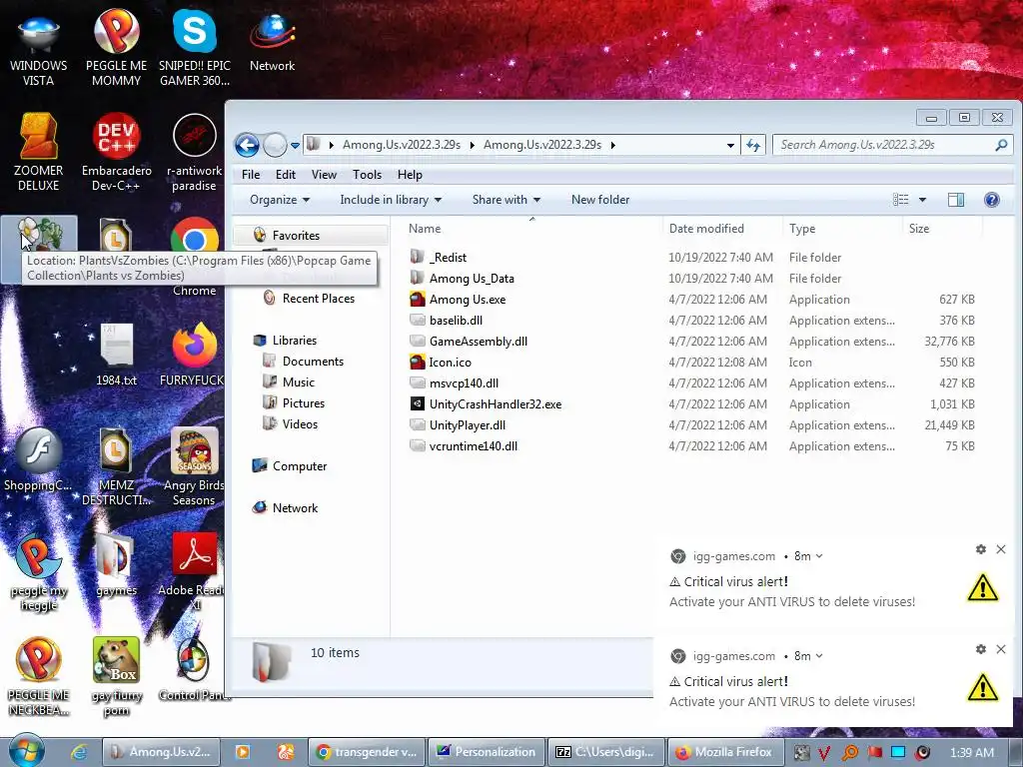1023x767 pixels.
Task: Open the Network desktop globe icon
Action: click(272, 43)
